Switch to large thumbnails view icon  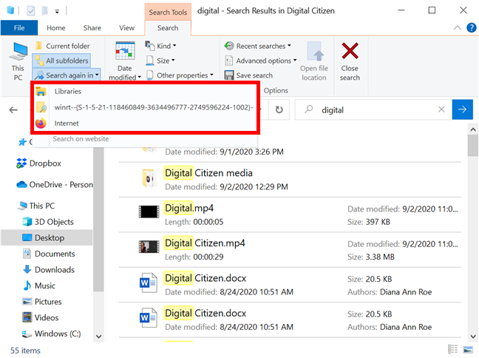pyautogui.click(x=468, y=349)
